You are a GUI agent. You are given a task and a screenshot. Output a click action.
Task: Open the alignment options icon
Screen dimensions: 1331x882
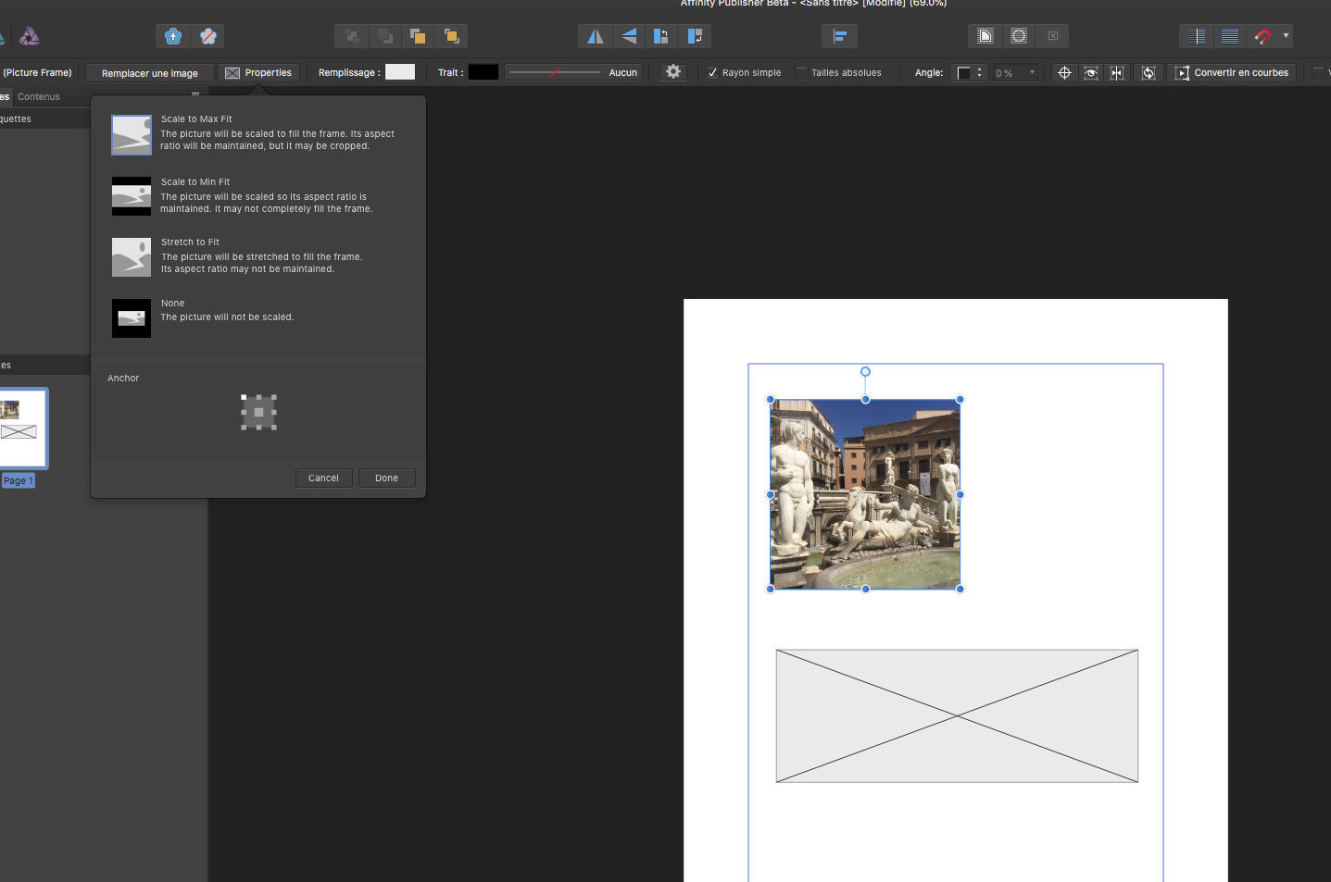coord(839,36)
